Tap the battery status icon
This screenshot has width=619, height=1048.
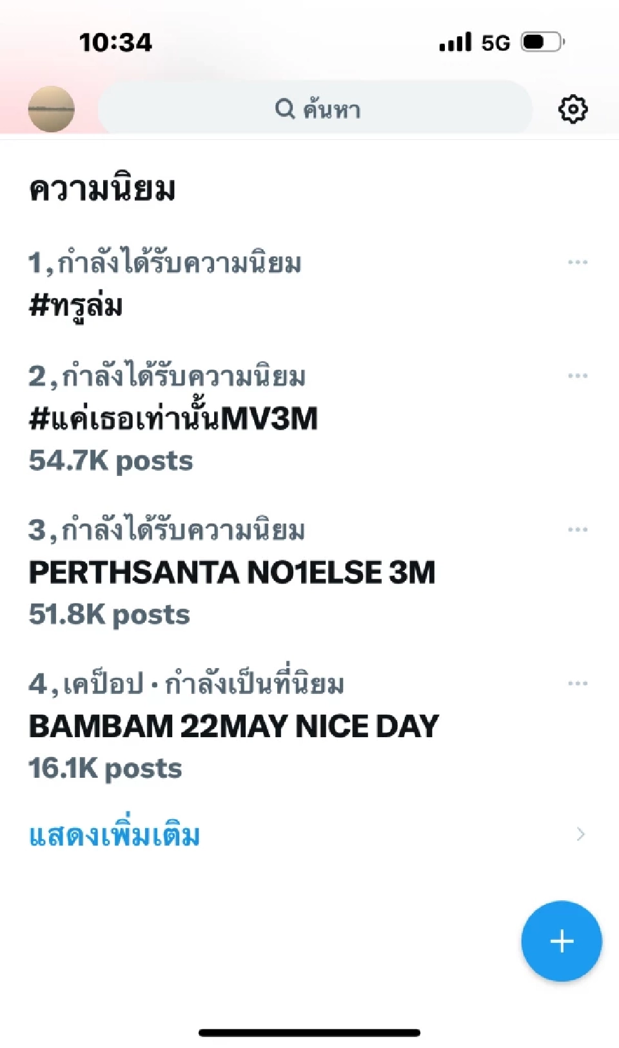point(542,43)
